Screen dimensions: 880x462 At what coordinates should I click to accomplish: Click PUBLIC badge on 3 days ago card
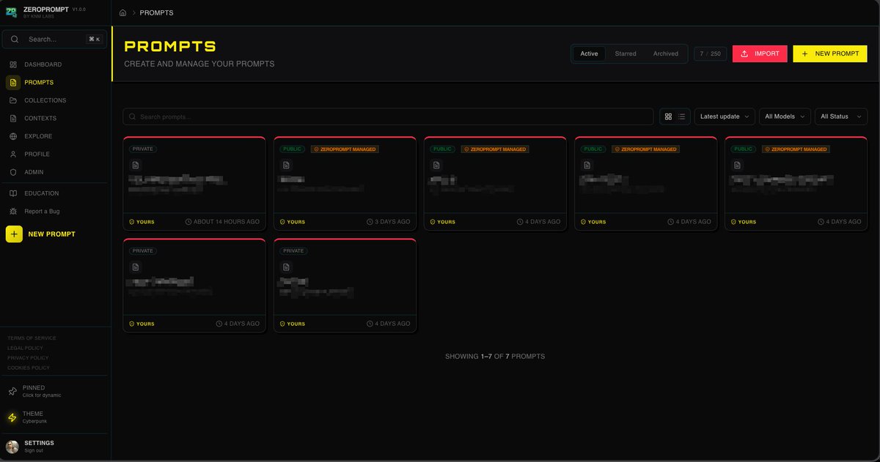point(292,149)
